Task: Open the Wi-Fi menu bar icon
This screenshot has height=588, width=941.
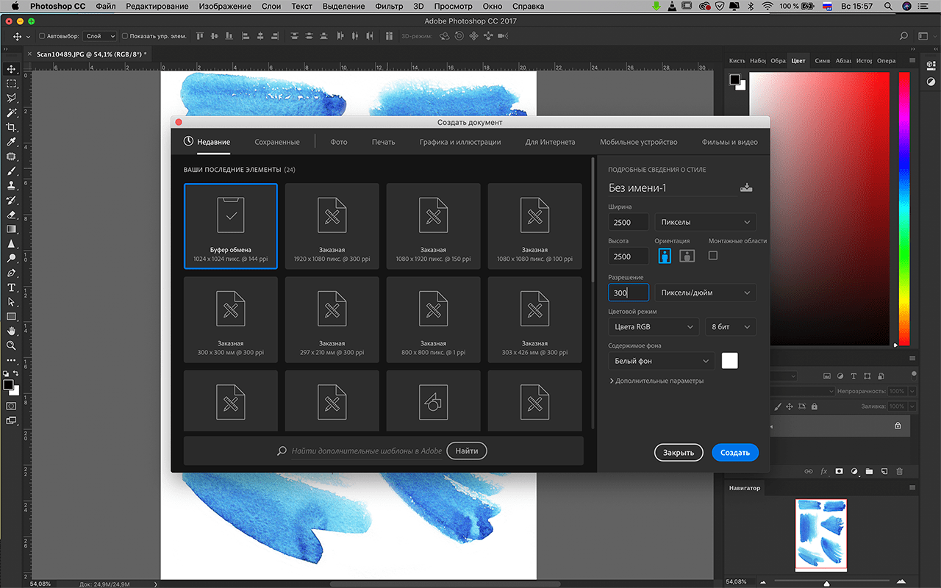Action: pos(768,7)
